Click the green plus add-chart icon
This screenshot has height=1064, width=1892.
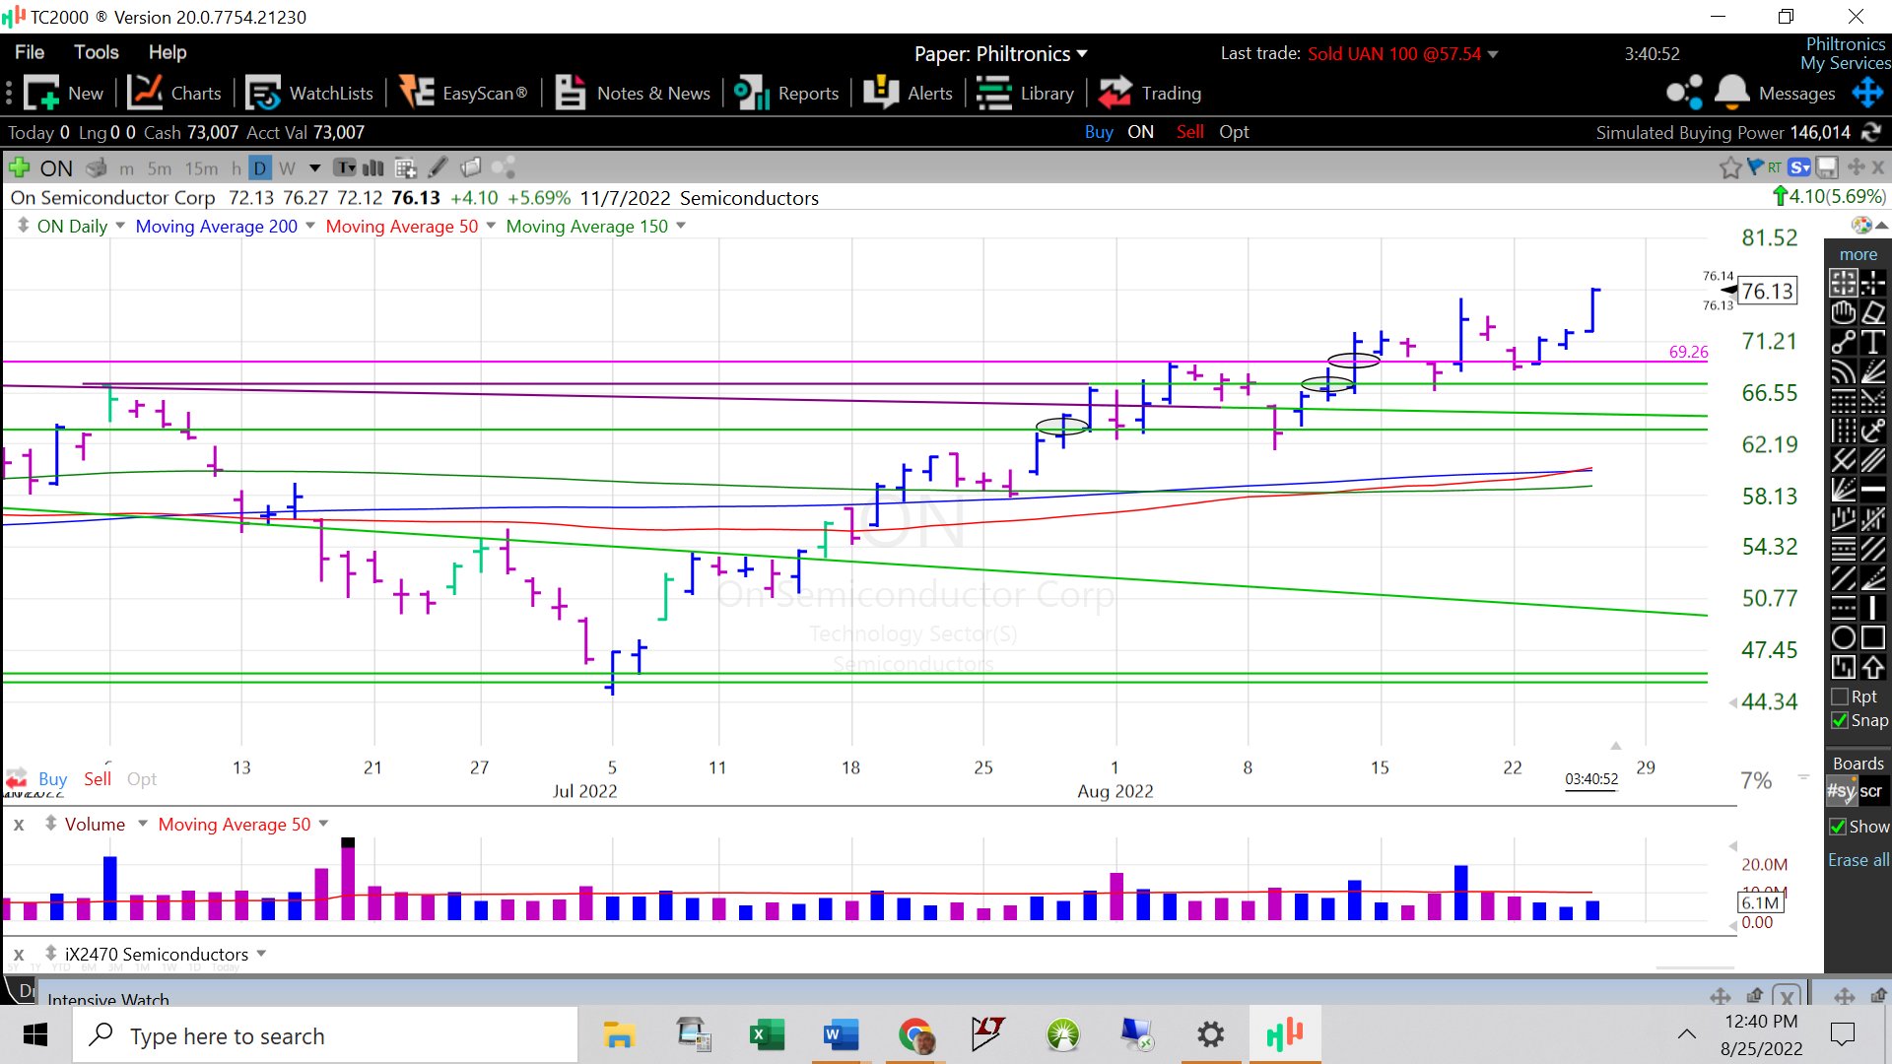pos(18,167)
